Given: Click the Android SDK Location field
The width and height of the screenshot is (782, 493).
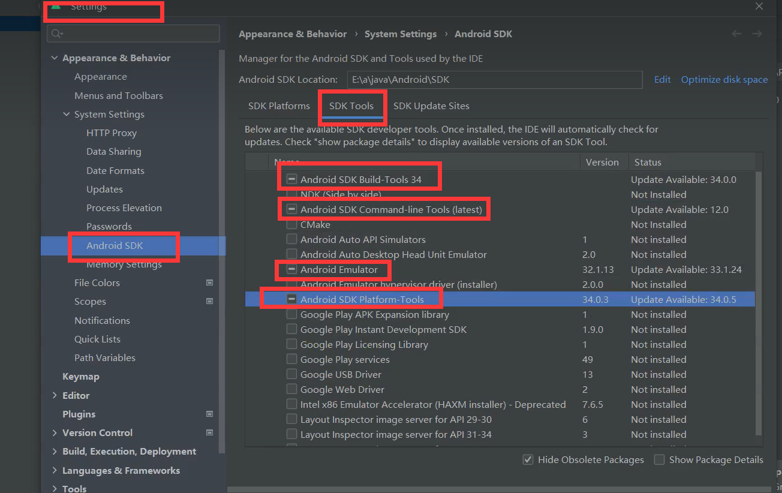Looking at the screenshot, I should 495,79.
